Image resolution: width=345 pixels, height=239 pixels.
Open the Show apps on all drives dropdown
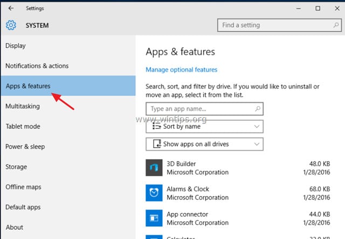(204, 144)
